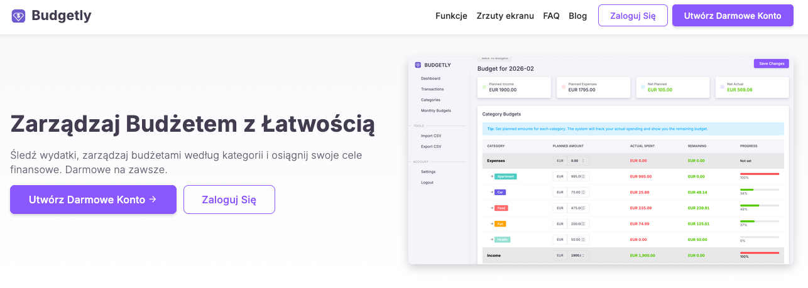Click the Apartment progress bar at 100%

(x=760, y=174)
